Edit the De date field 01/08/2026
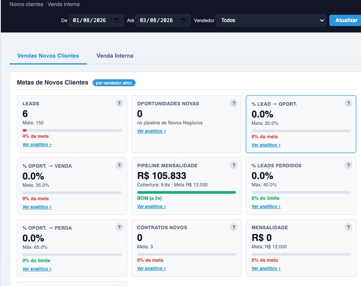The width and height of the screenshot is (361, 286). coord(96,20)
